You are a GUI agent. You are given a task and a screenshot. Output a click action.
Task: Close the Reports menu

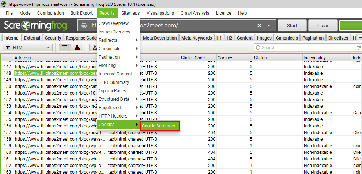pos(107,13)
